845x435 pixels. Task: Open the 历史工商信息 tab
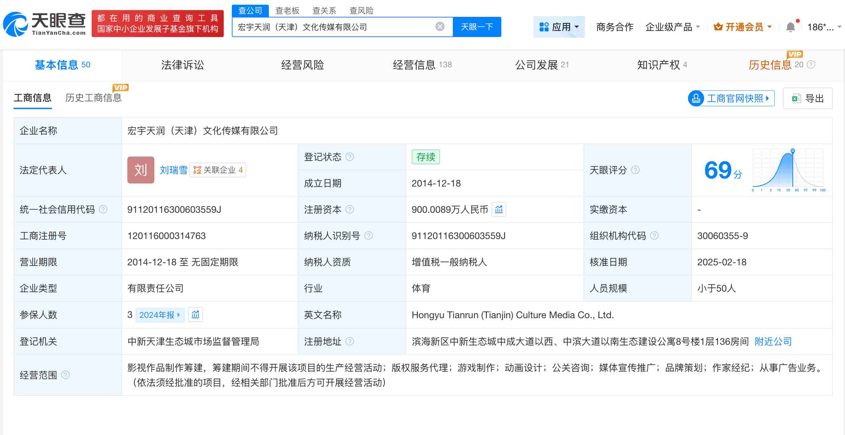click(x=94, y=98)
